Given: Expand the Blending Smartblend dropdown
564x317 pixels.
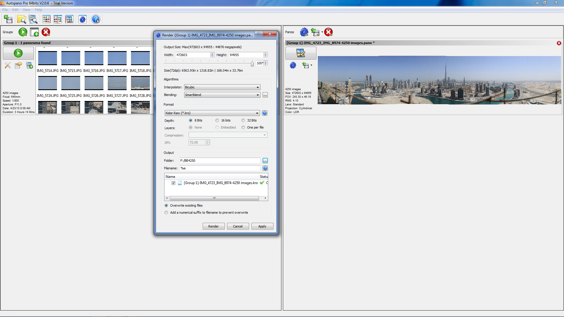Looking at the screenshot, I should click(x=222, y=95).
